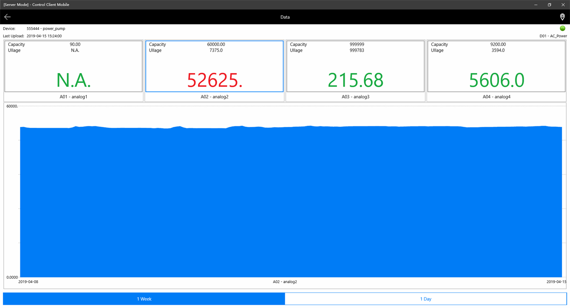570x308 pixels.
Task: Click the 215.68 green reading
Action: (355, 80)
